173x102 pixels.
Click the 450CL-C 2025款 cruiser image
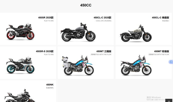click(78, 32)
